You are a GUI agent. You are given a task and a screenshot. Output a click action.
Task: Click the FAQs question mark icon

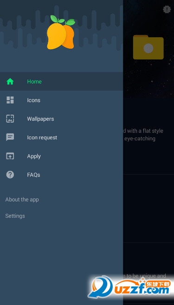10,175
